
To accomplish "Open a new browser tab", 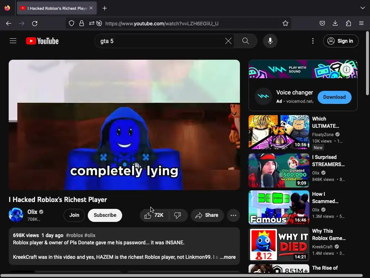I will (104, 8).
